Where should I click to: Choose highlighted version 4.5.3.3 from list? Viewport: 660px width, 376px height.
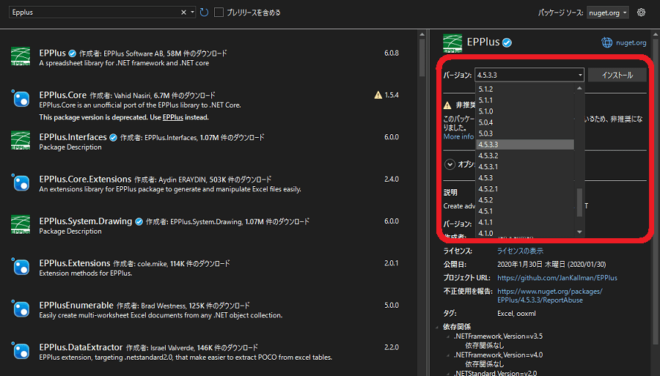tap(525, 144)
